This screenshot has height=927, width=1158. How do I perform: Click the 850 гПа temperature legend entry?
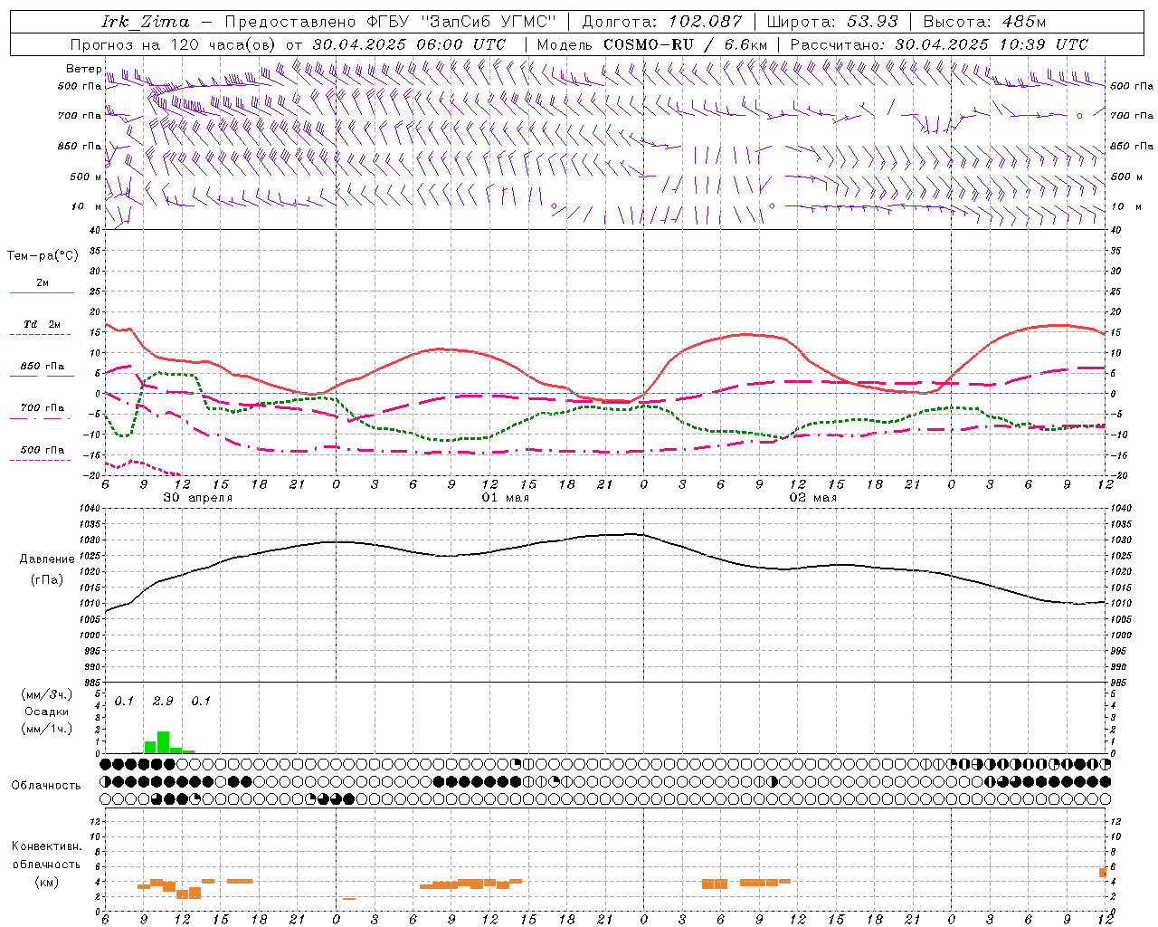pos(43,367)
